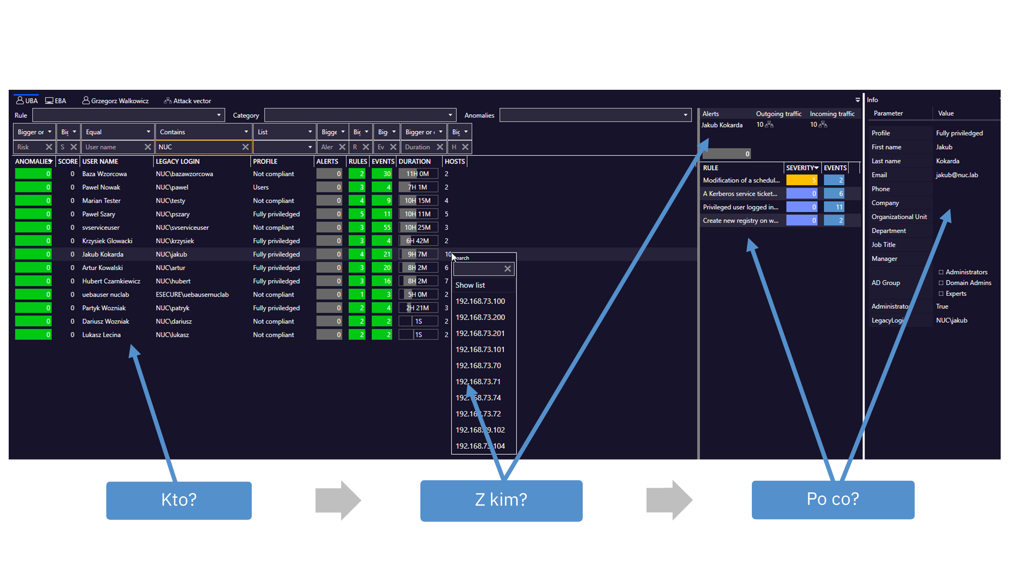The width and height of the screenshot is (1020, 573).
Task: Open the profile value dropdown below List
Action: click(285, 147)
